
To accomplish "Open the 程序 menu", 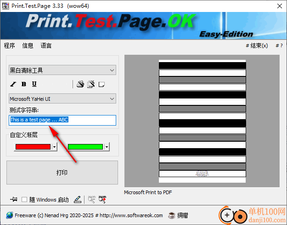I will (10, 46).
